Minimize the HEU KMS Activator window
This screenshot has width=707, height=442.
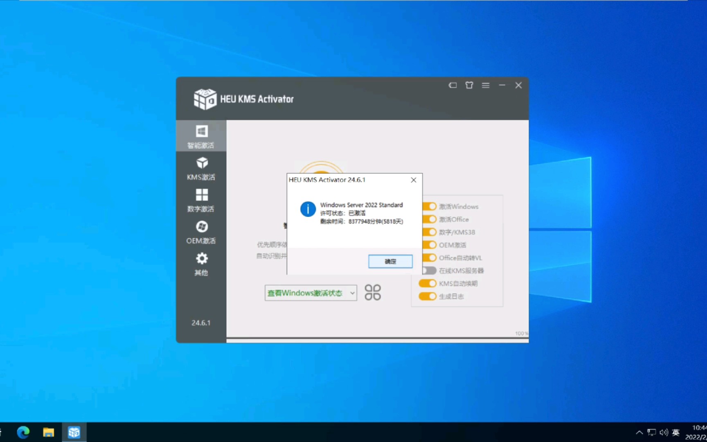[x=502, y=85]
